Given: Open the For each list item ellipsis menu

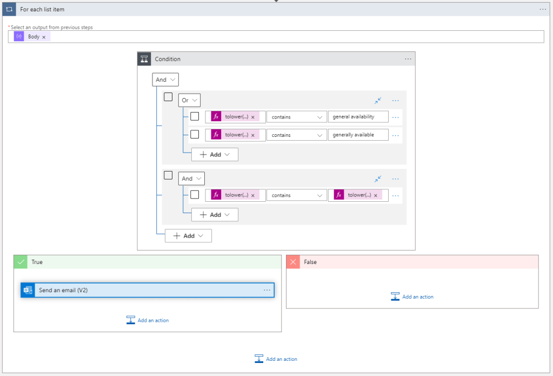Looking at the screenshot, I should click(x=543, y=9).
